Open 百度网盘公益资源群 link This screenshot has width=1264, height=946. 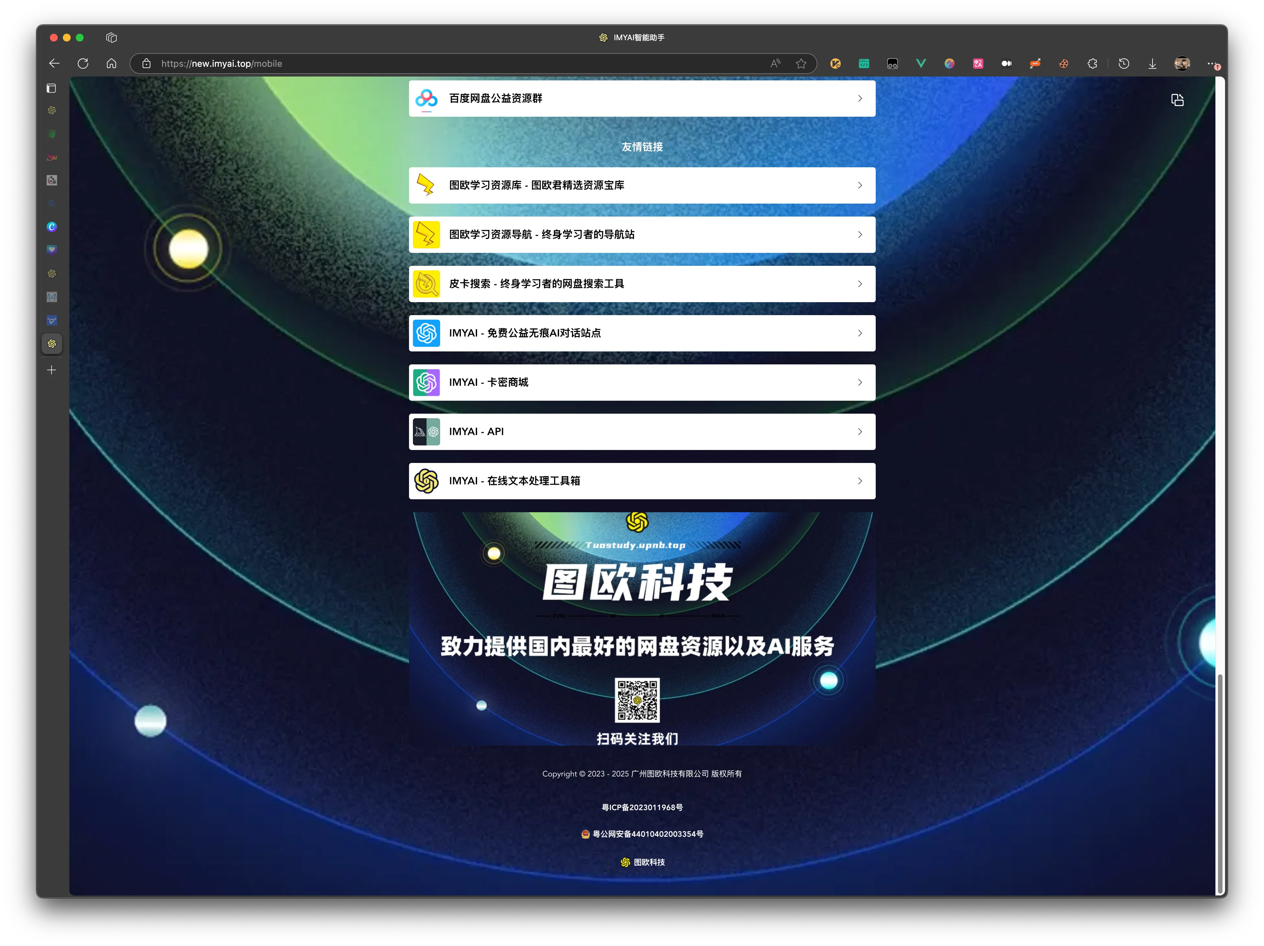point(642,98)
